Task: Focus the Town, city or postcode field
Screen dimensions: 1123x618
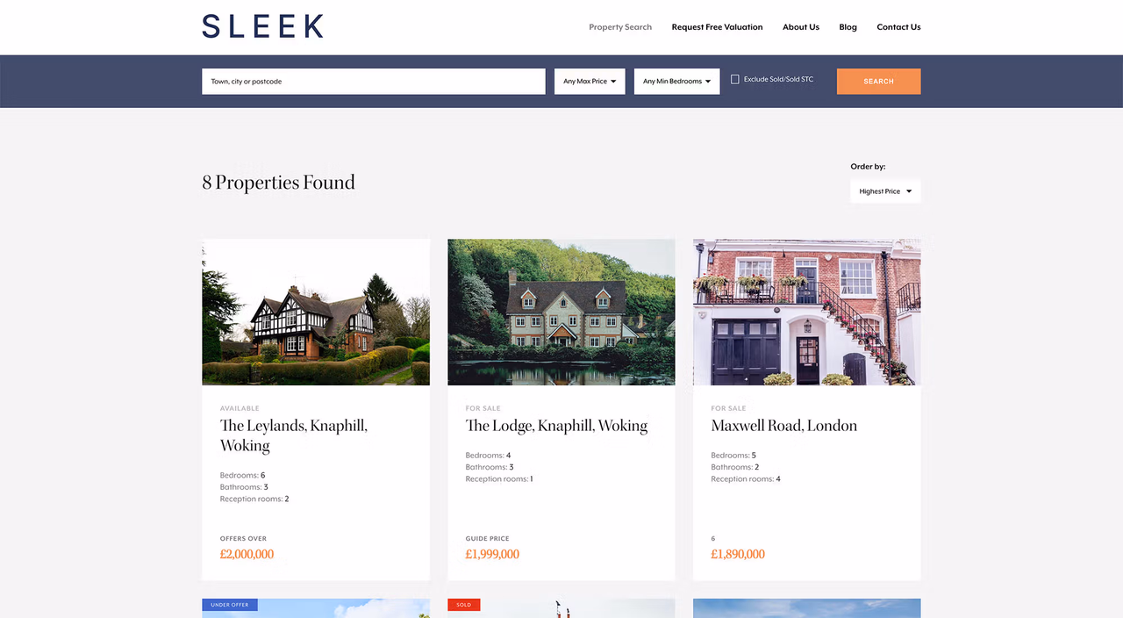Action: (374, 82)
